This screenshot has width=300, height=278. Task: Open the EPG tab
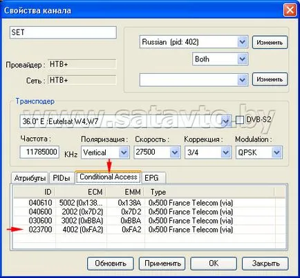click(153, 178)
